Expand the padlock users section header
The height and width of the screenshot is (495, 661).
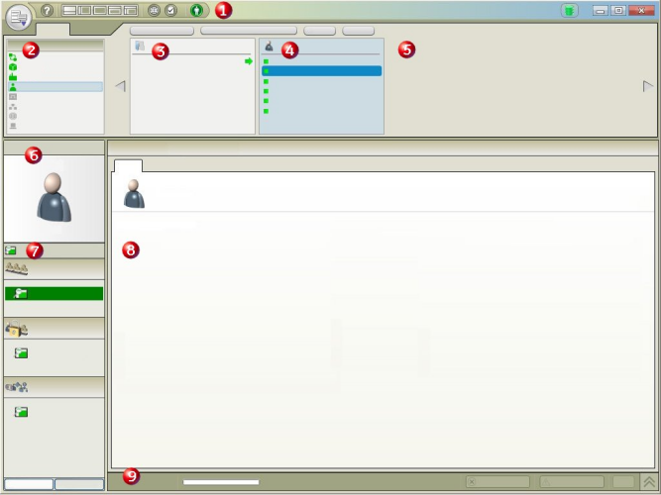tap(54, 328)
